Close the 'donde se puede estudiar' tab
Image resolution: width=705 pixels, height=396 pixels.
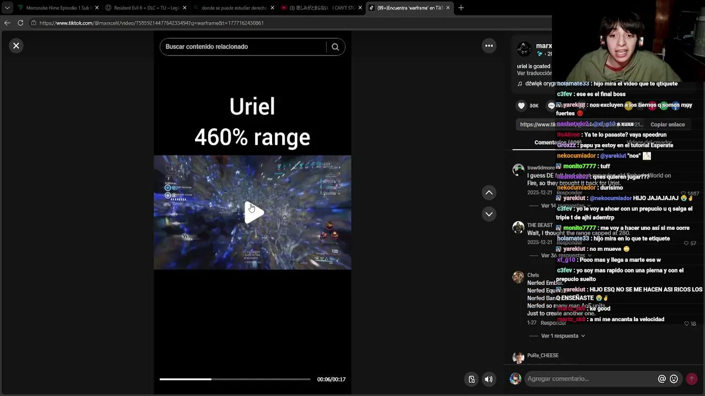272,8
